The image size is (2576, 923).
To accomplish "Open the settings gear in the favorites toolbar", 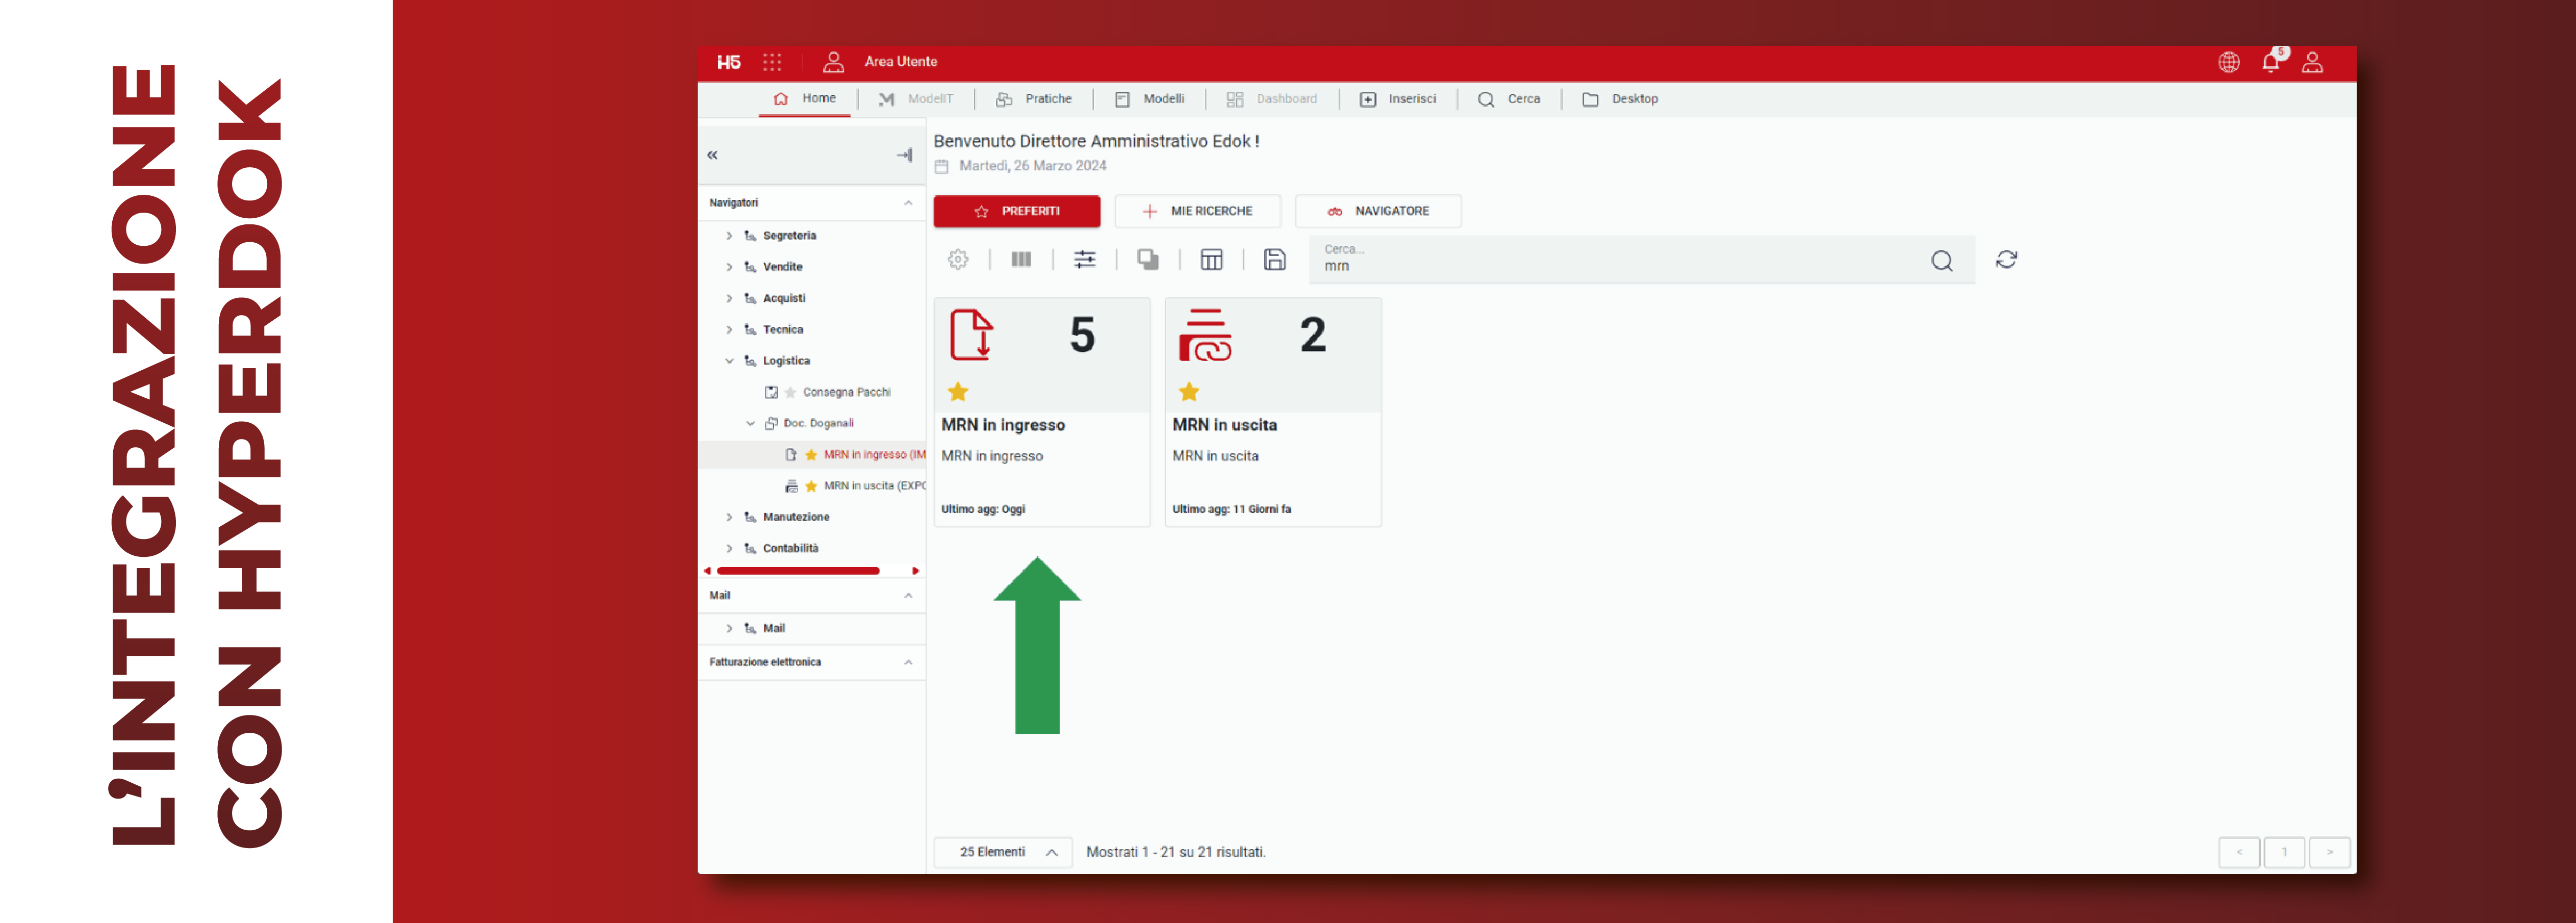I will pyautogui.click(x=958, y=260).
